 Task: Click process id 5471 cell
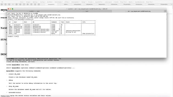pos(10,29)
